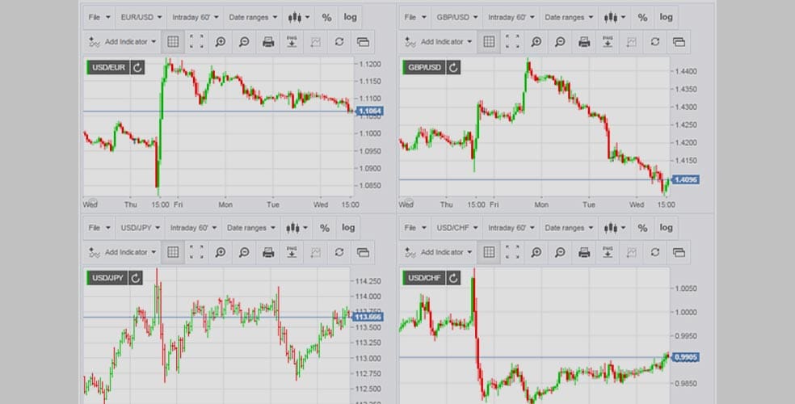The height and width of the screenshot is (404, 795).
Task: Open File menu of the EUR/USD chart
Action: pos(99,17)
